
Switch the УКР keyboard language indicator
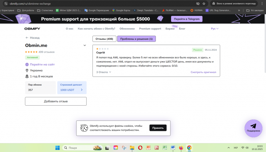[x=236, y=147]
